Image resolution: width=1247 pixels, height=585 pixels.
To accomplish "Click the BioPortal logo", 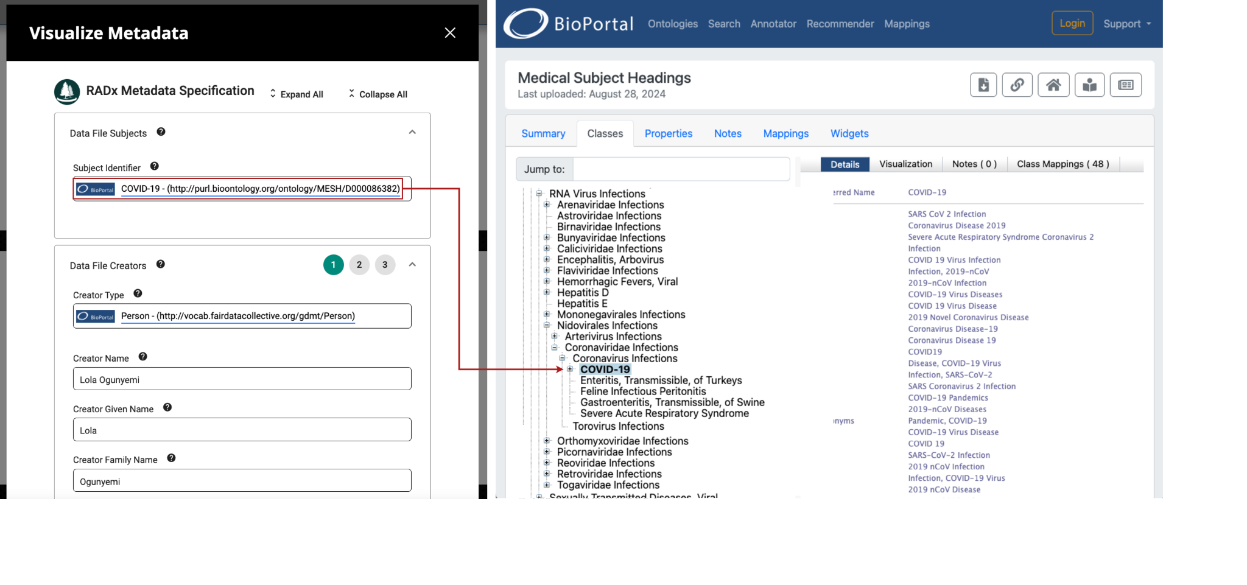I will tap(568, 24).
